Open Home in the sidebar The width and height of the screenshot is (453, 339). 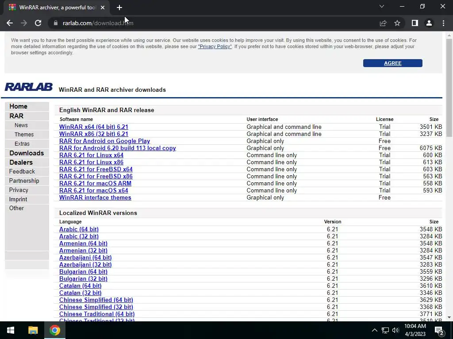point(18,106)
